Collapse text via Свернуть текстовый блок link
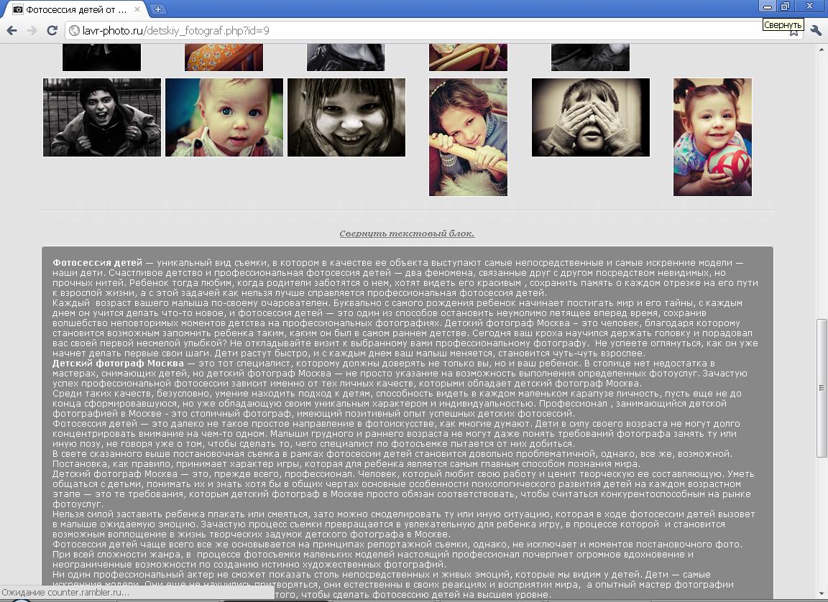This screenshot has width=828, height=602. 407,233
